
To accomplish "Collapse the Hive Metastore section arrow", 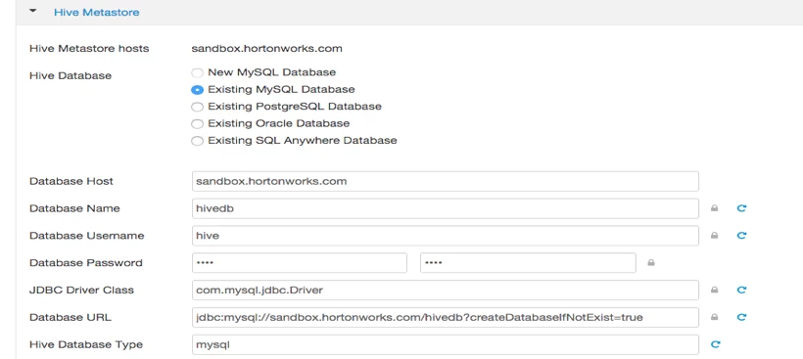I will pyautogui.click(x=33, y=11).
